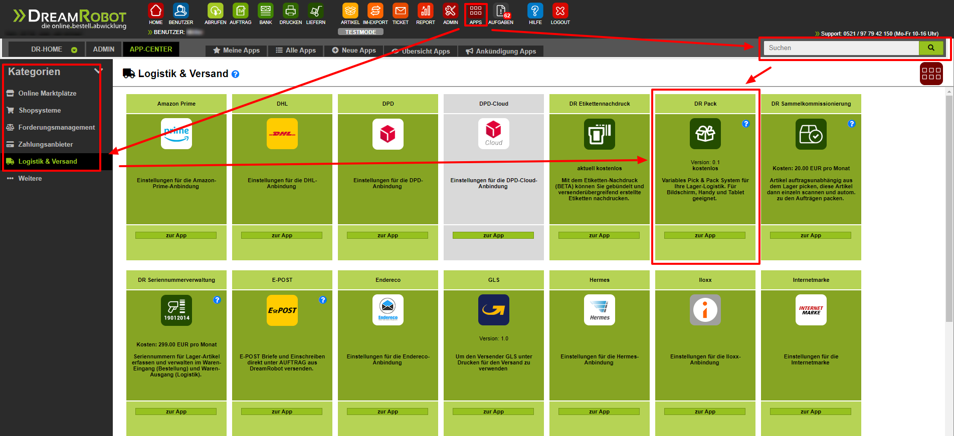The width and height of the screenshot is (954, 436).
Task: Open the TICKET envelope icon
Action: (x=400, y=11)
